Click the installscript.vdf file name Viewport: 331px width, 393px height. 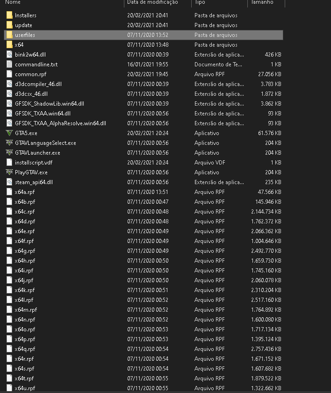click(x=34, y=163)
